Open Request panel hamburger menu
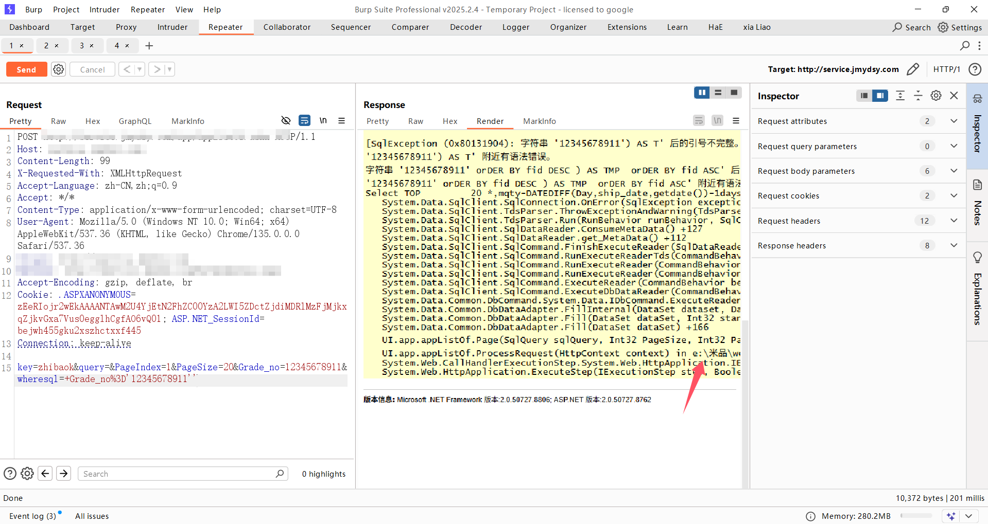988x524 pixels. (x=341, y=120)
